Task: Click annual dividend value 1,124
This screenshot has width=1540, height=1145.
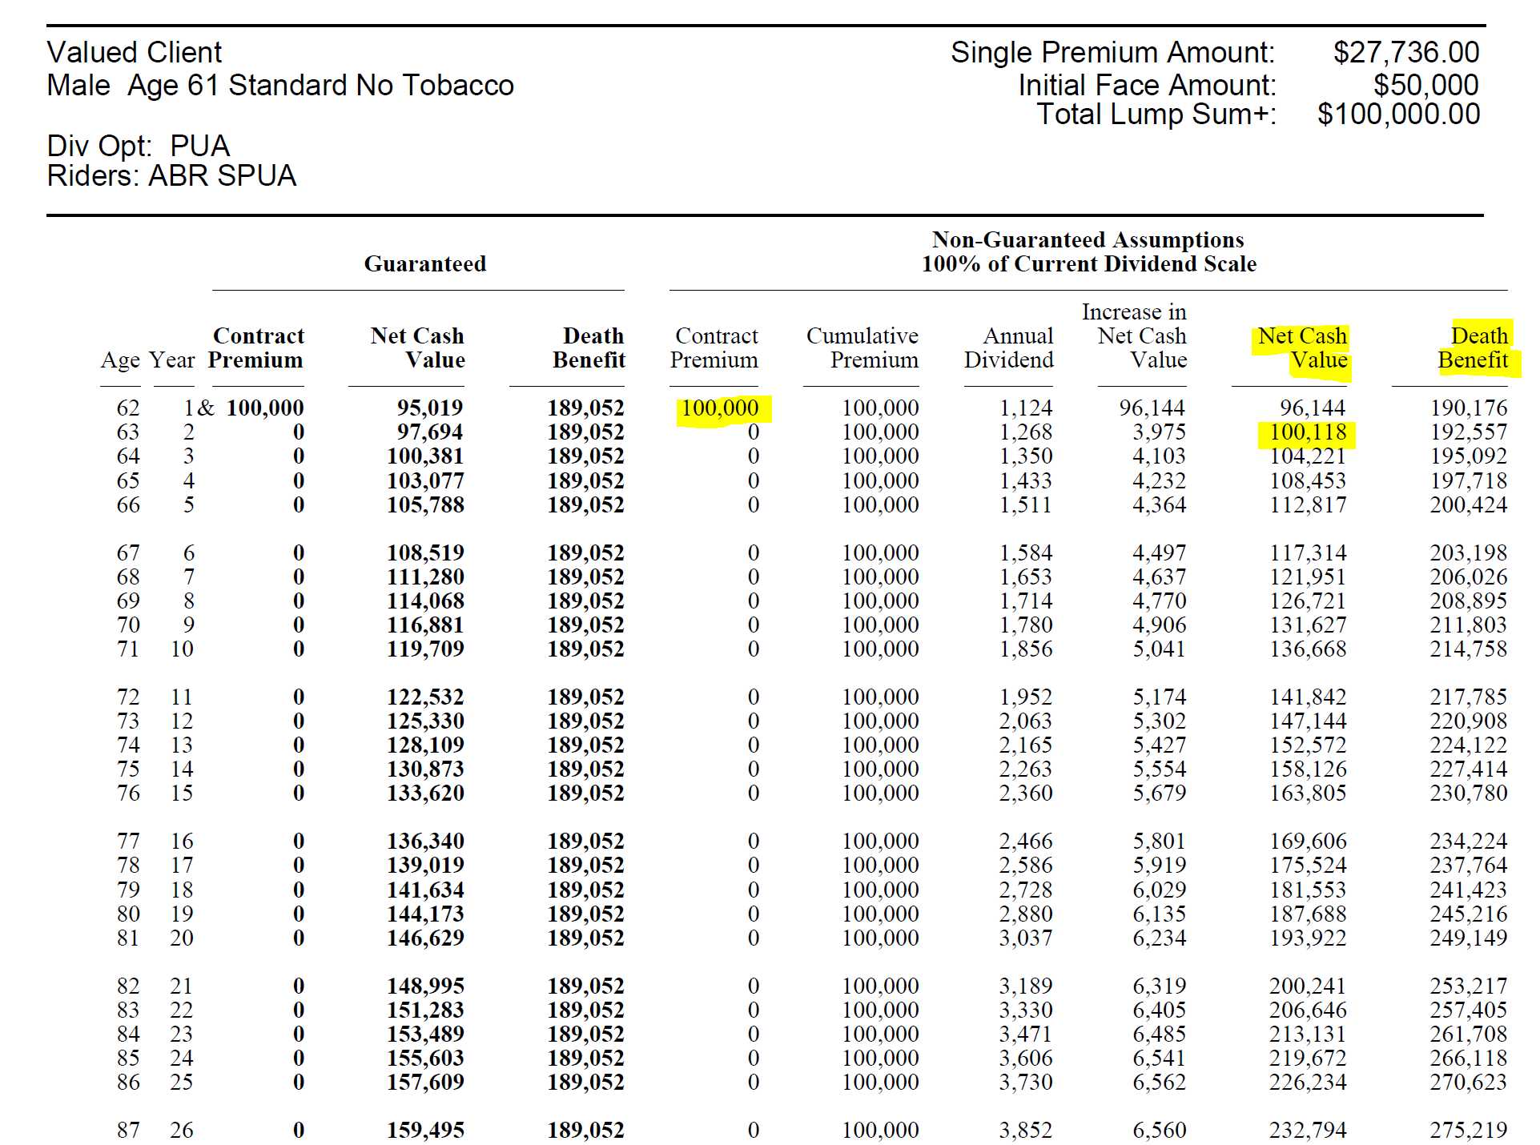Action: 1026,408
